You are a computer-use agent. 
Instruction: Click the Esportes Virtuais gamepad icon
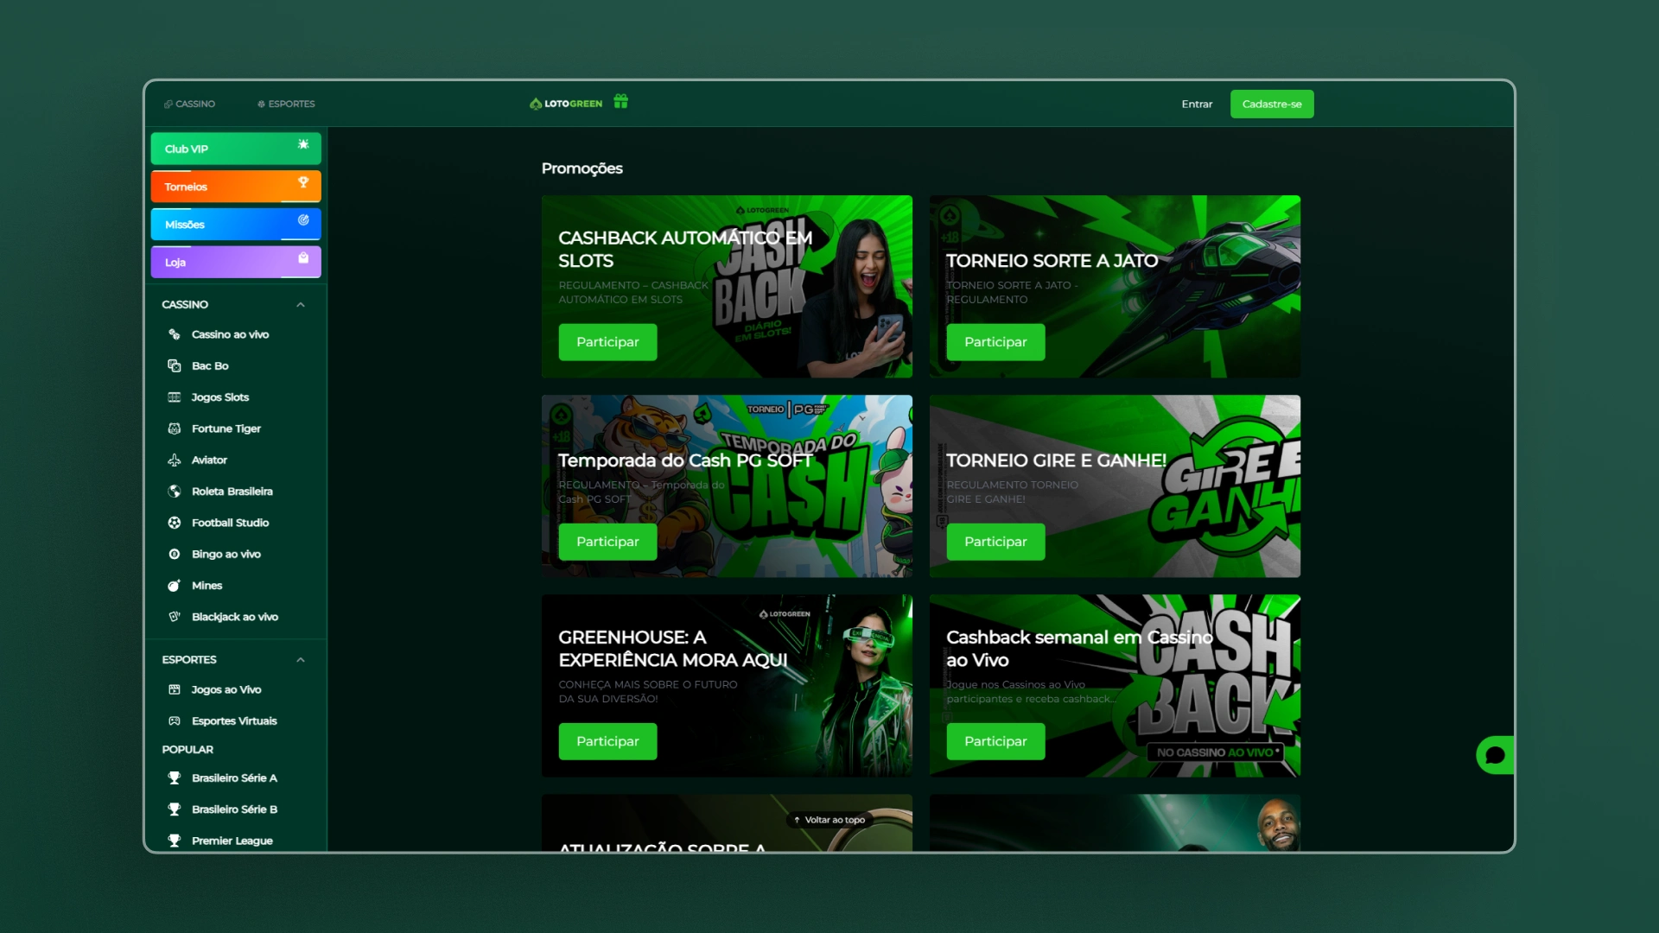[174, 721]
